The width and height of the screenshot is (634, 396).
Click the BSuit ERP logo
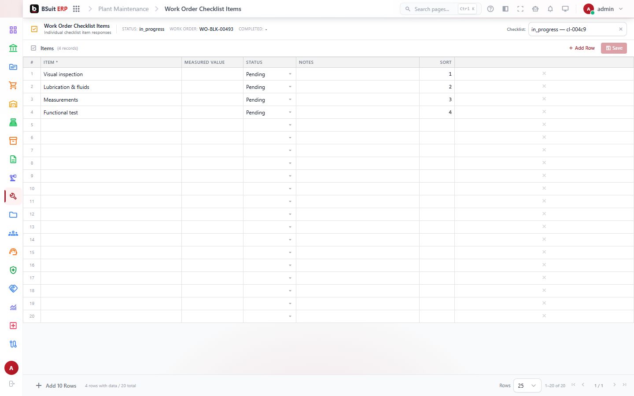point(48,9)
